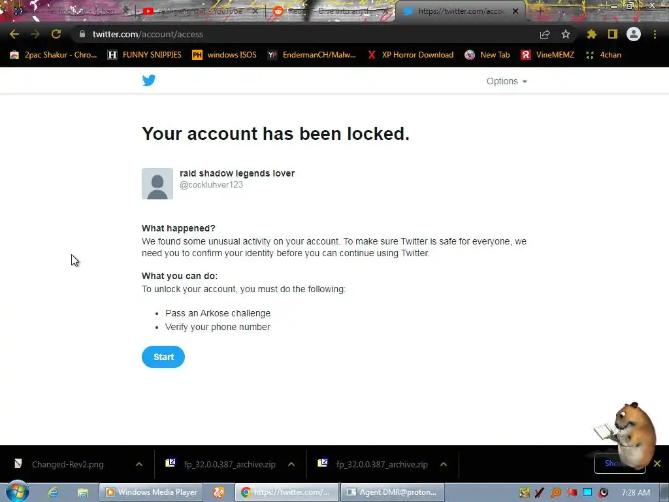This screenshot has height=502, width=669.
Task: Expand the Options dropdown
Action: pyautogui.click(x=507, y=81)
